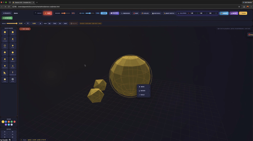Viewport: 253px width, 141px height.
Task: Click the Y value field showing 0.00
Action: tap(34, 23)
